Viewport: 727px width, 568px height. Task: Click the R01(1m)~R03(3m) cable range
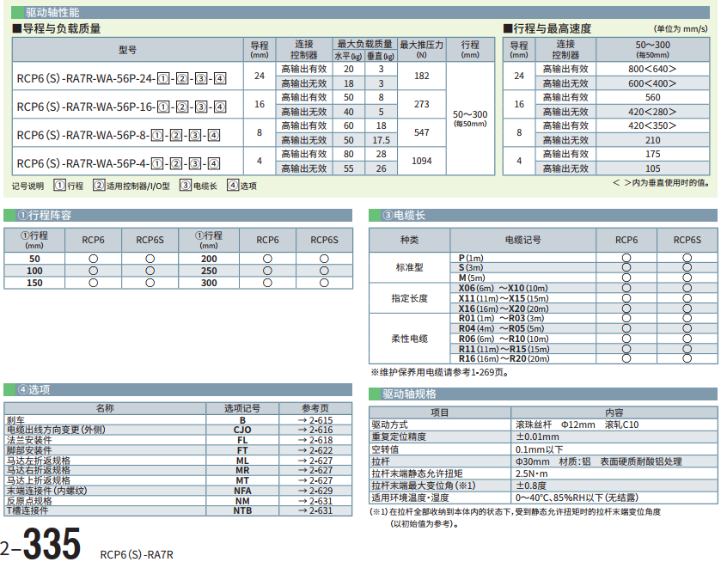[501, 318]
